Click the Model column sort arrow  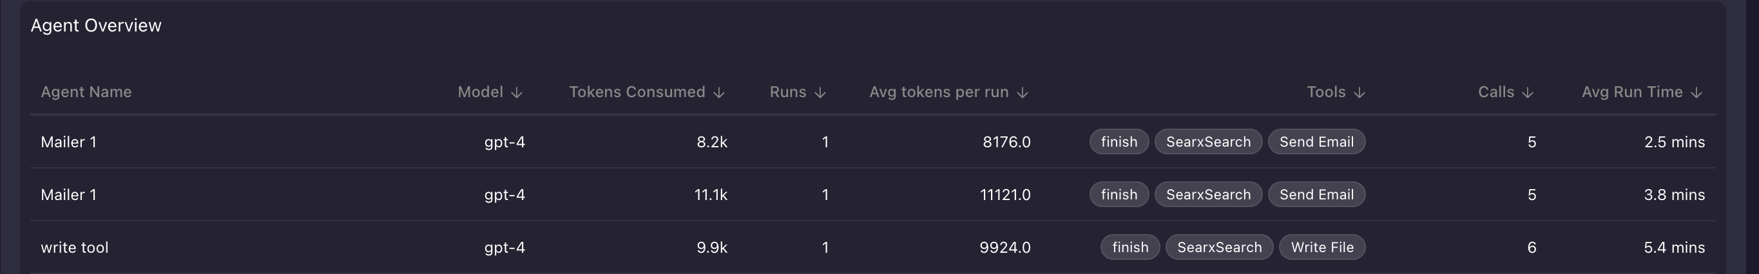click(517, 93)
